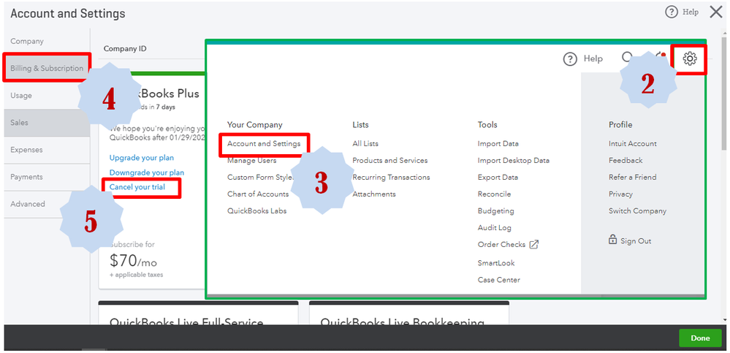730x353 pixels.
Task: Choose Import Desktop Data
Action: pos(514,161)
